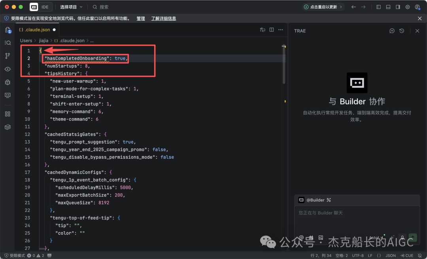
Task: Click the # reference icon in chat
Action: tap(311, 238)
